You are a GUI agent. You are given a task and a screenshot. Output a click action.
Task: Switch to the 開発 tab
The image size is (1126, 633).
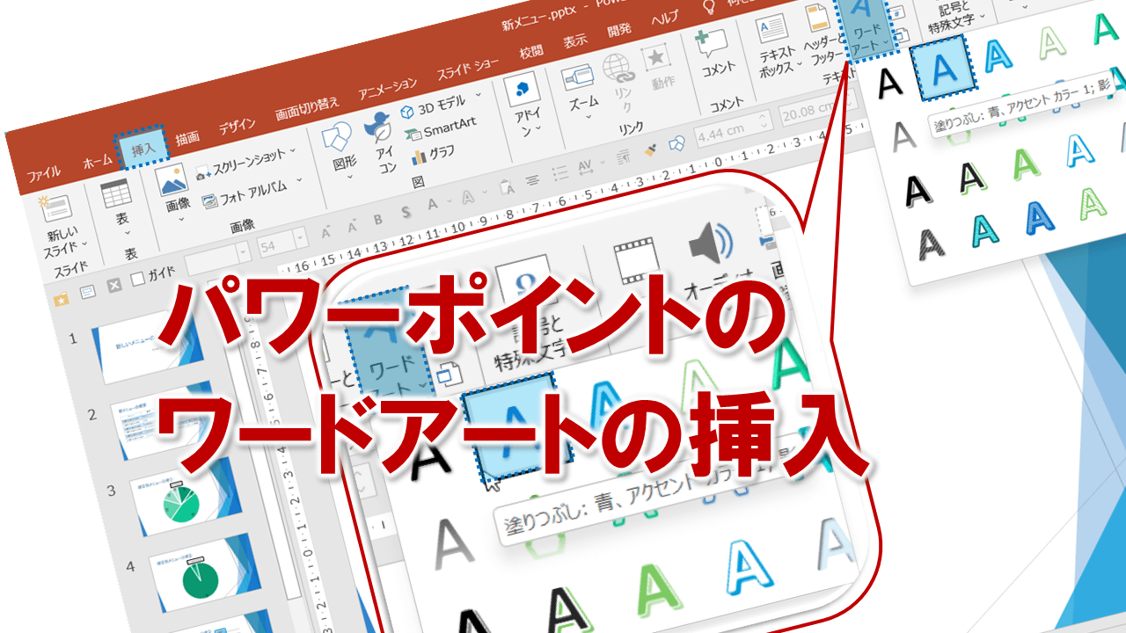tap(619, 29)
